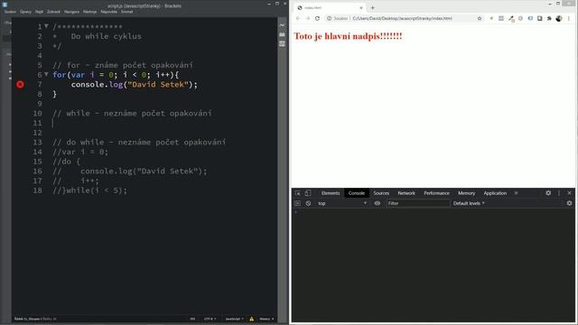Viewport: 578px width, 325px height.
Task: Open Najít menu in Brackets
Action: [x=39, y=12]
